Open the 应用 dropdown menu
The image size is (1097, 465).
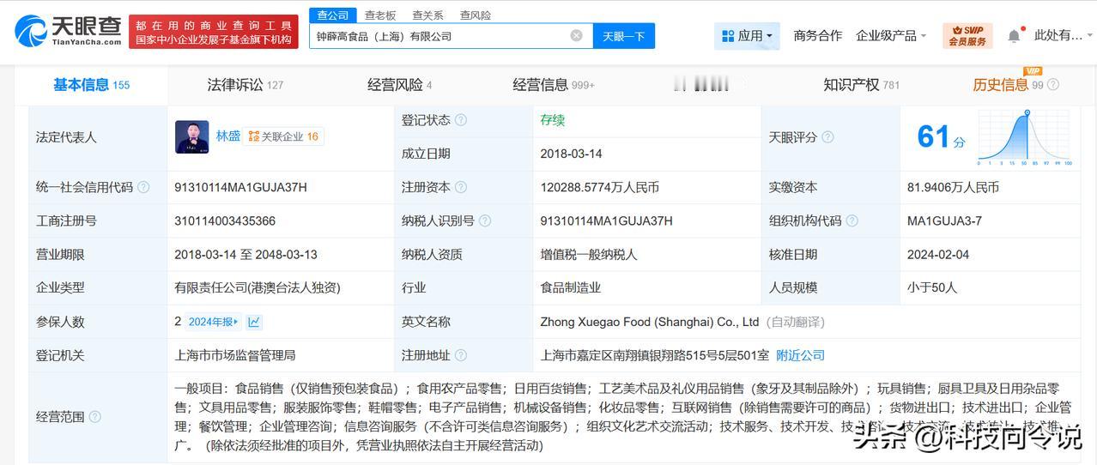pyautogui.click(x=747, y=36)
